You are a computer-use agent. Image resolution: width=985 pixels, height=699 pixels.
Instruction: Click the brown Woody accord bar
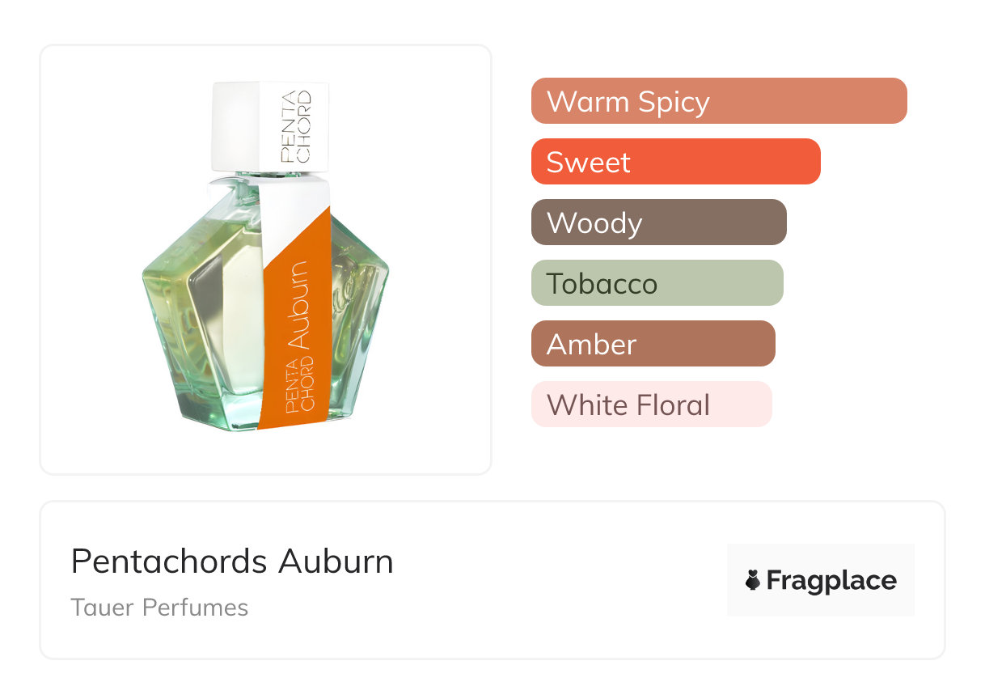[658, 222]
